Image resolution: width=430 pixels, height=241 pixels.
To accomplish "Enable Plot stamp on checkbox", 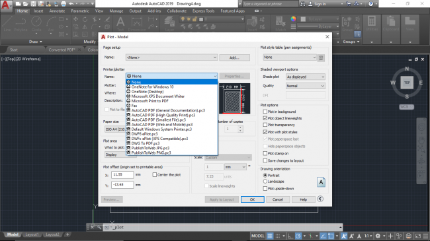I will (265, 153).
